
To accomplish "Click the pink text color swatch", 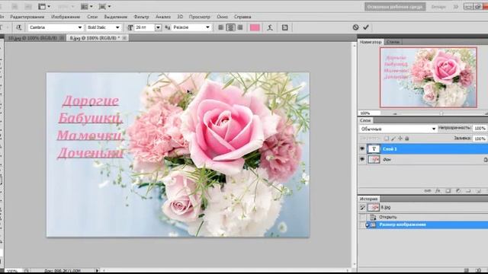I will (x=255, y=27).
